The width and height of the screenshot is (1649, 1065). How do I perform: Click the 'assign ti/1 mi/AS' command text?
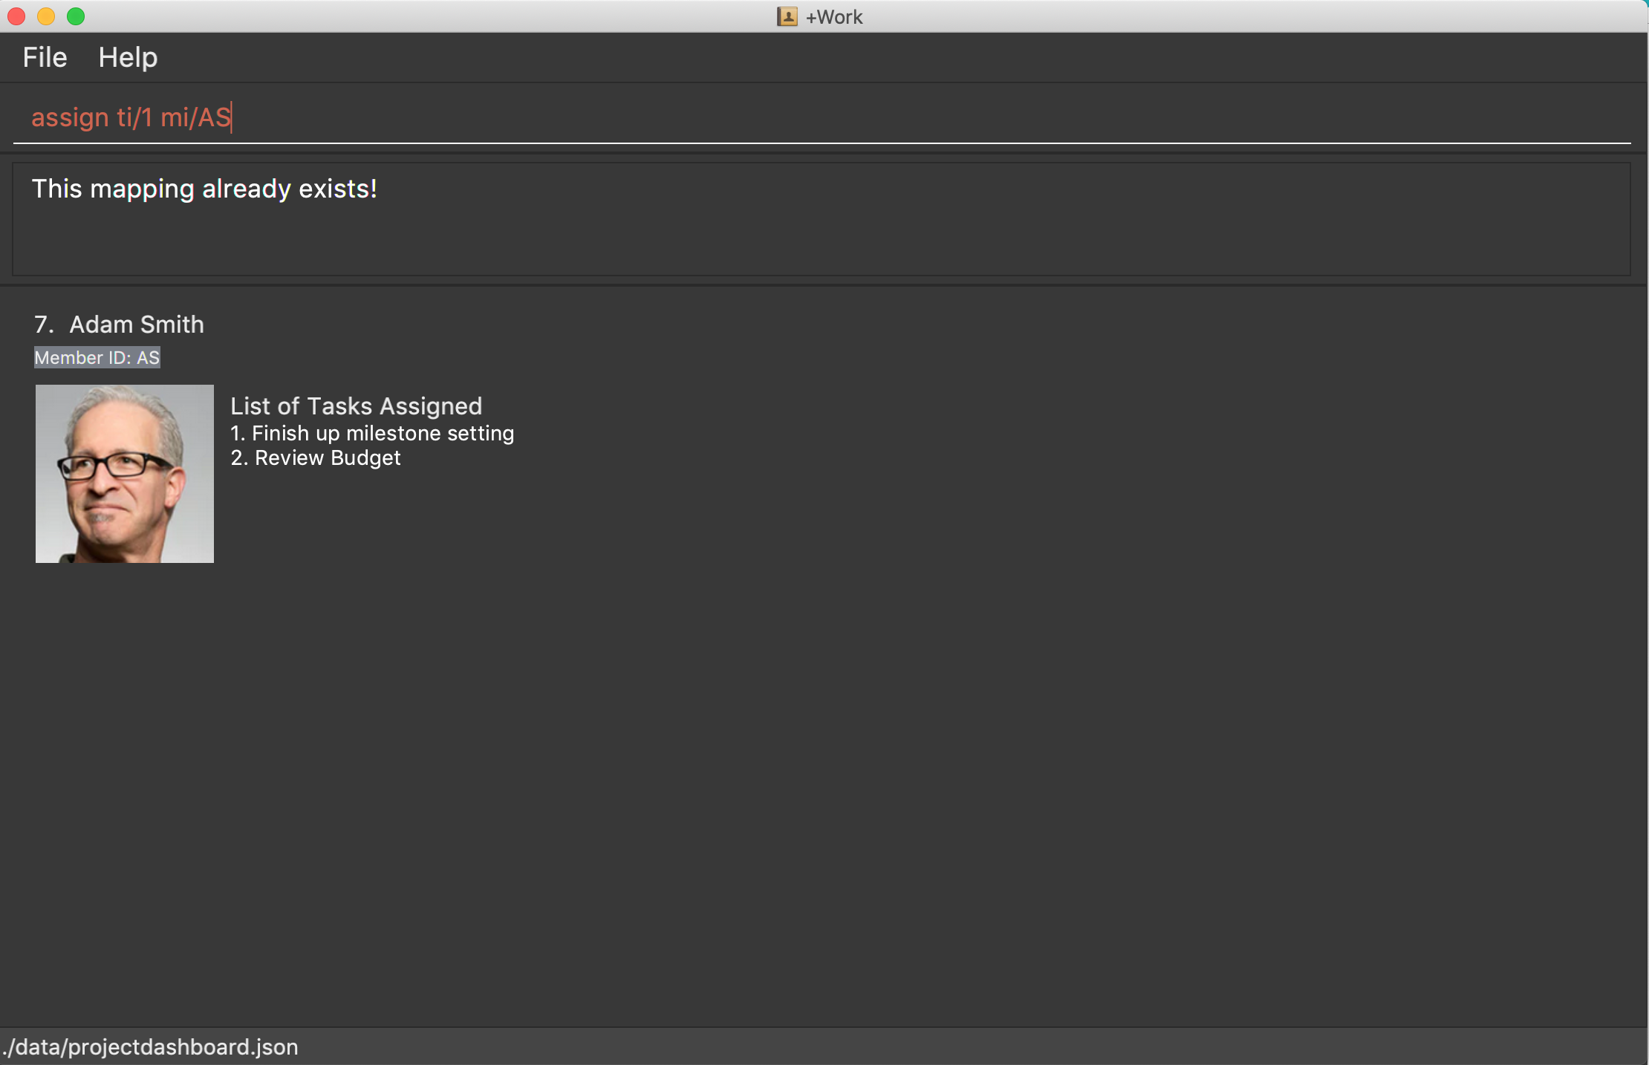pos(131,117)
